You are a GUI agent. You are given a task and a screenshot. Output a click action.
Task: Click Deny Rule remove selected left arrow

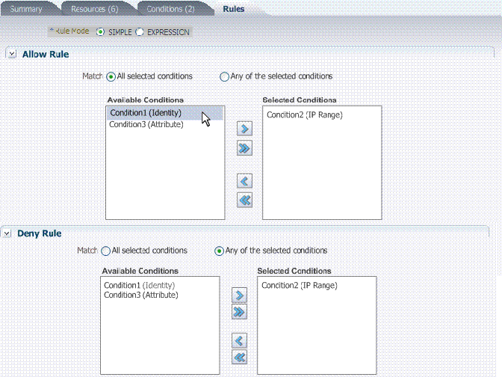240,340
